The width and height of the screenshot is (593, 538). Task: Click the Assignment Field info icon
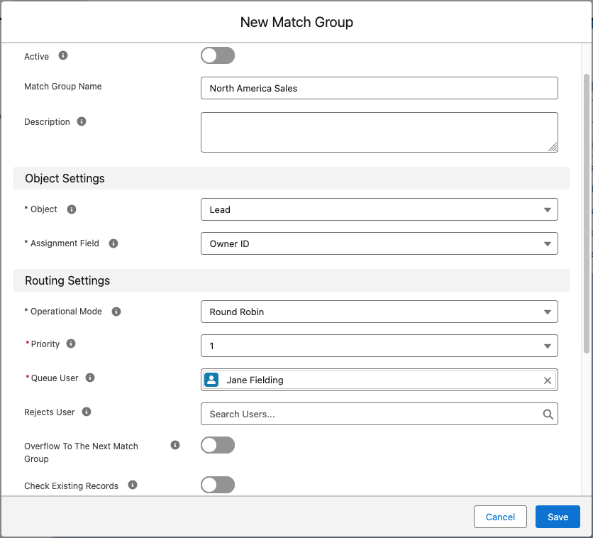click(x=113, y=243)
